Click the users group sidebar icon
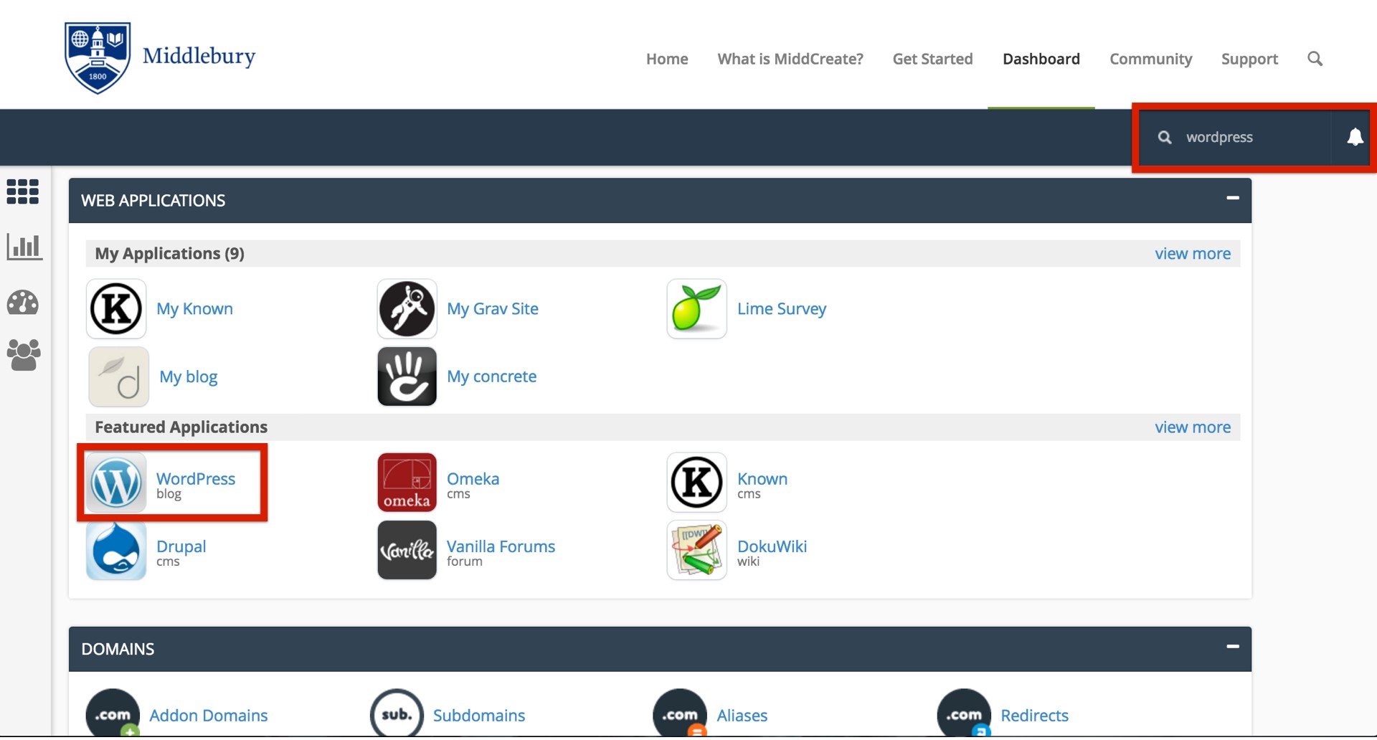 tap(24, 356)
